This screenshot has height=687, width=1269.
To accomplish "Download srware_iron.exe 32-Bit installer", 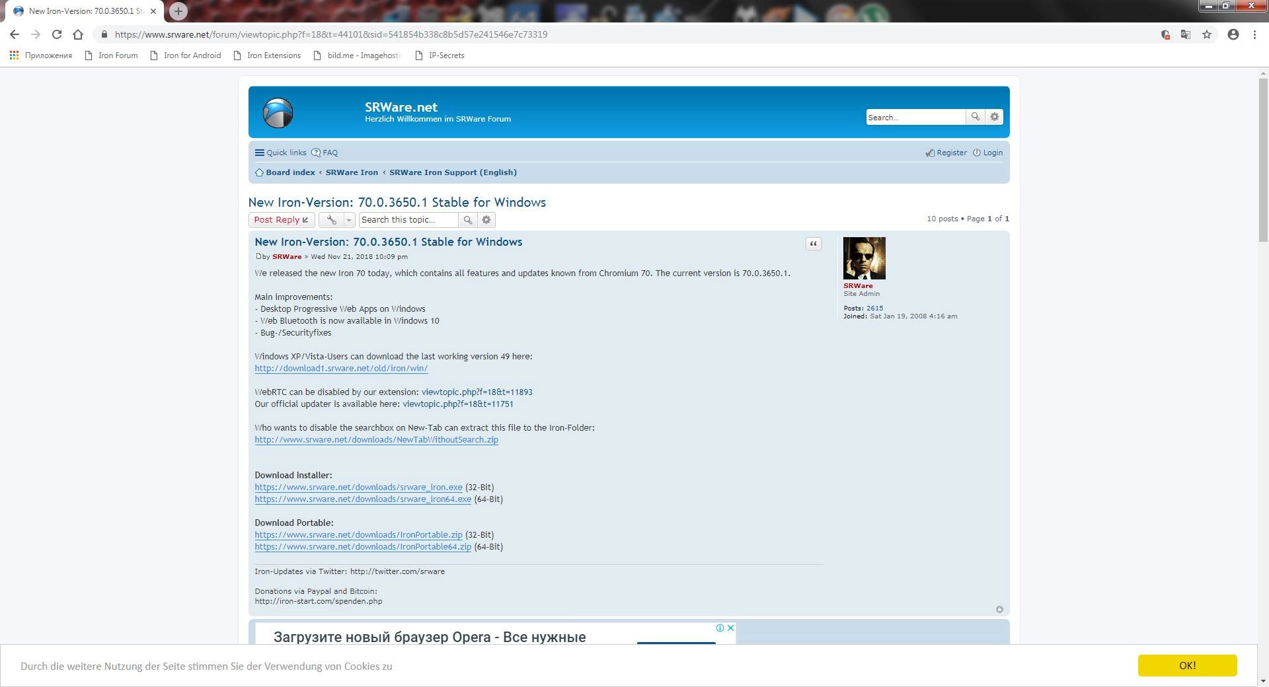I will (x=359, y=488).
